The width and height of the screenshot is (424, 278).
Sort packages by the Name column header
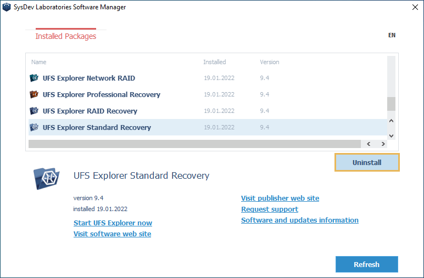coord(39,62)
